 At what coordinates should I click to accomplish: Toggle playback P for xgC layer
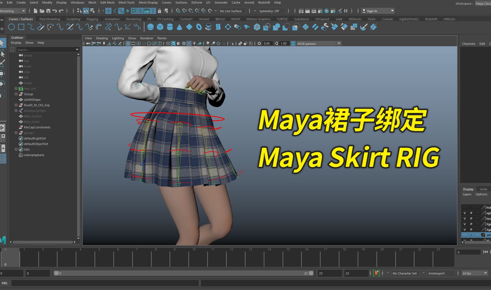(x=471, y=213)
